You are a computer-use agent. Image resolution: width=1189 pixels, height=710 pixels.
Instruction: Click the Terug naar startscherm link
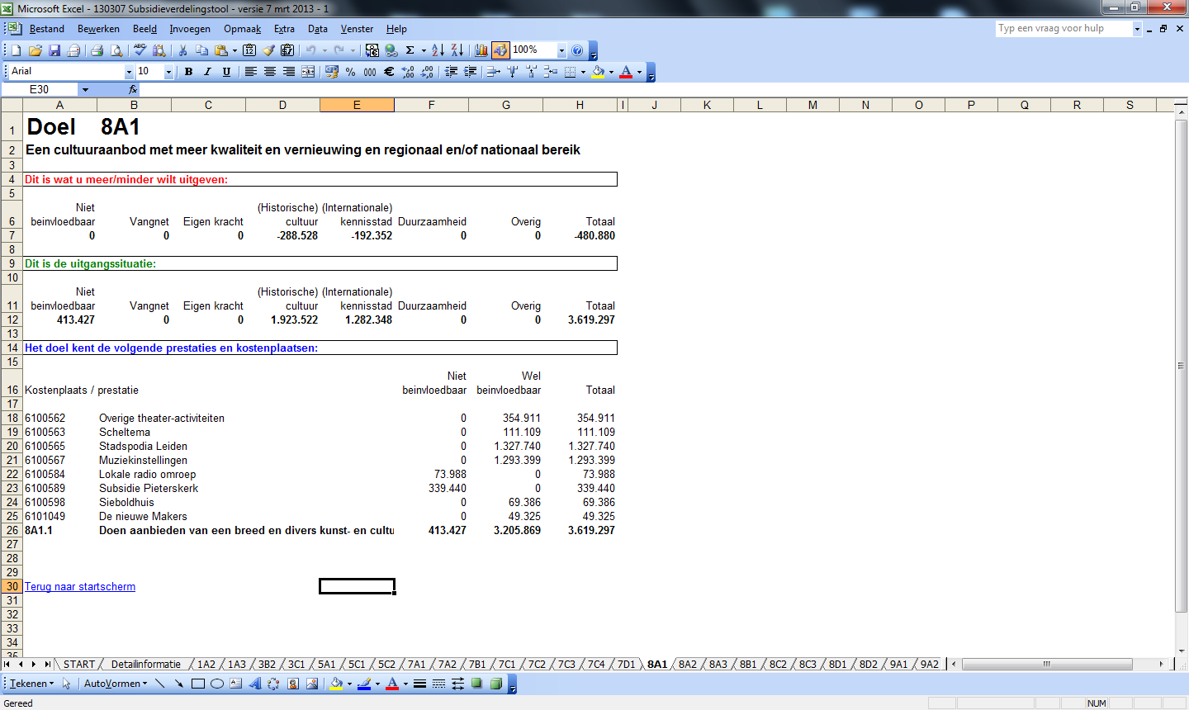point(80,587)
